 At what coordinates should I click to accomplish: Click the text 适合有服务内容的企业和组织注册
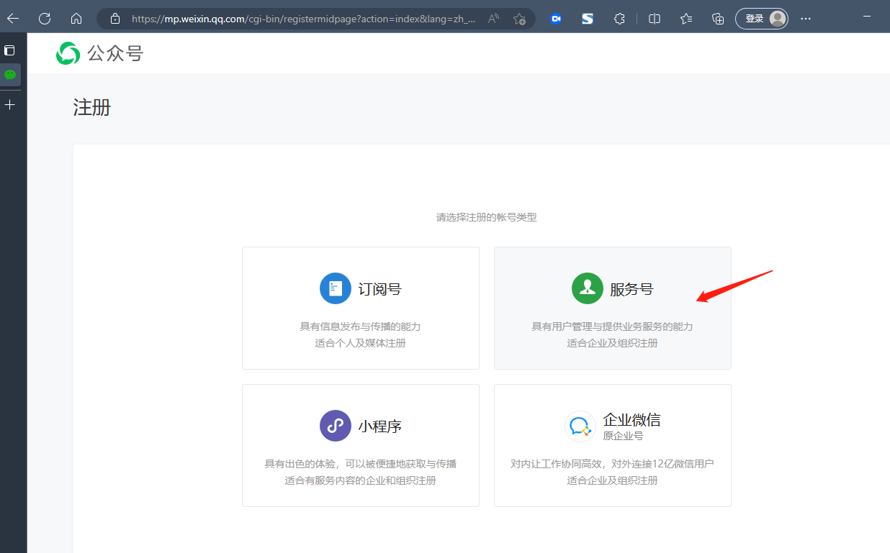(x=361, y=480)
